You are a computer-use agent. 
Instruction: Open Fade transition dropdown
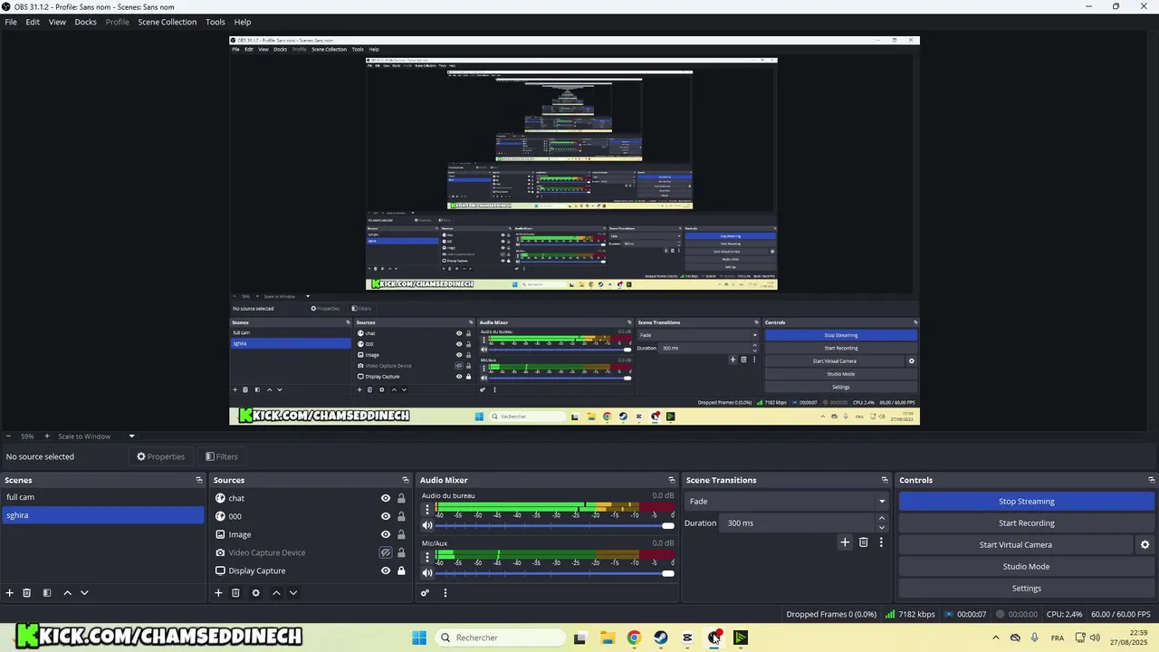[787, 501]
